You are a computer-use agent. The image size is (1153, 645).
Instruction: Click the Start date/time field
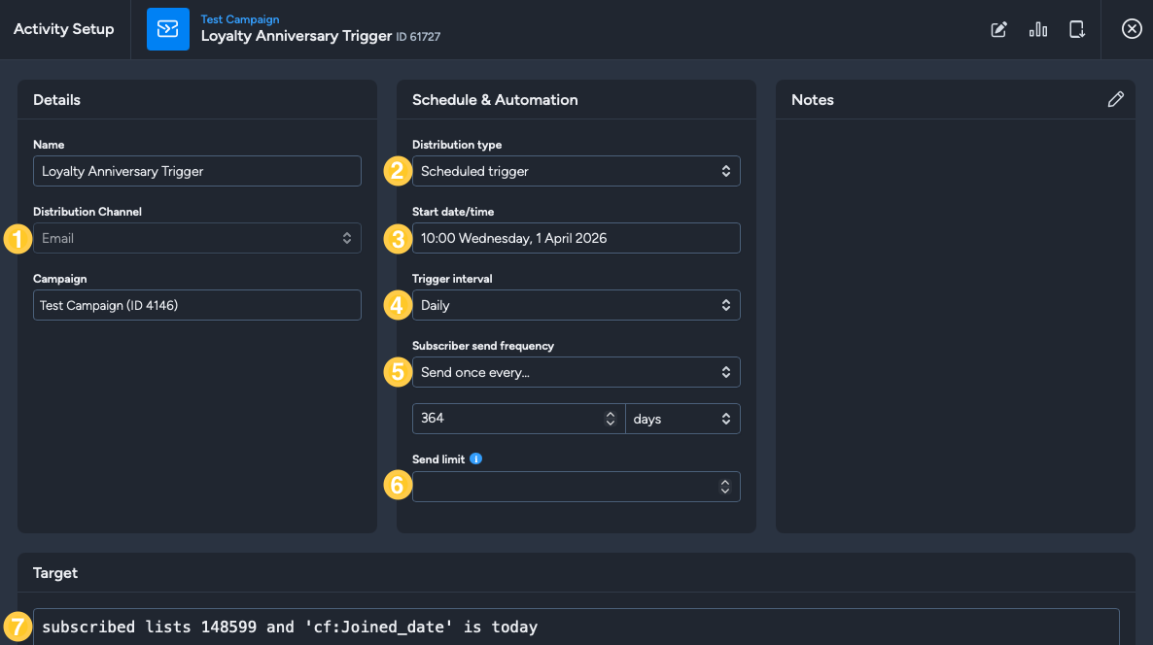(x=576, y=238)
